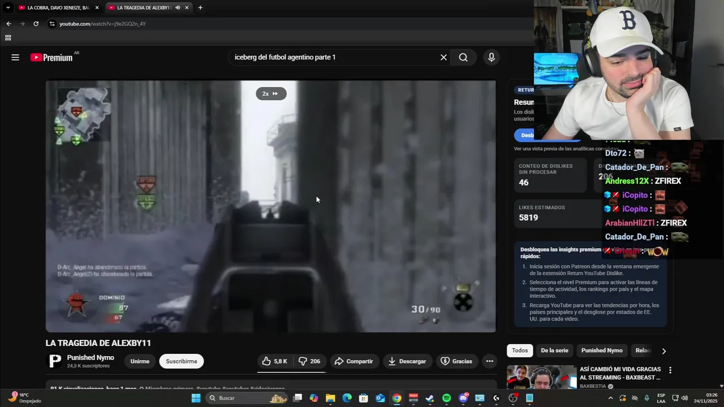Go to YouTube Premium home logo
Image resolution: width=724 pixels, height=407 pixels.
(51, 57)
